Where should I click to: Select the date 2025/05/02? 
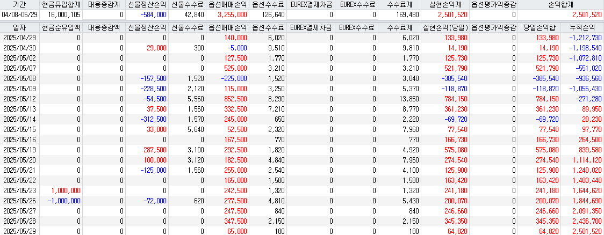click(x=19, y=58)
